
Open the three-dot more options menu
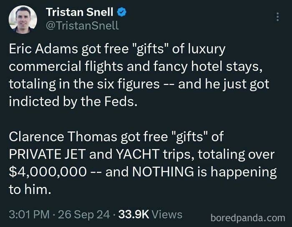(278, 16)
